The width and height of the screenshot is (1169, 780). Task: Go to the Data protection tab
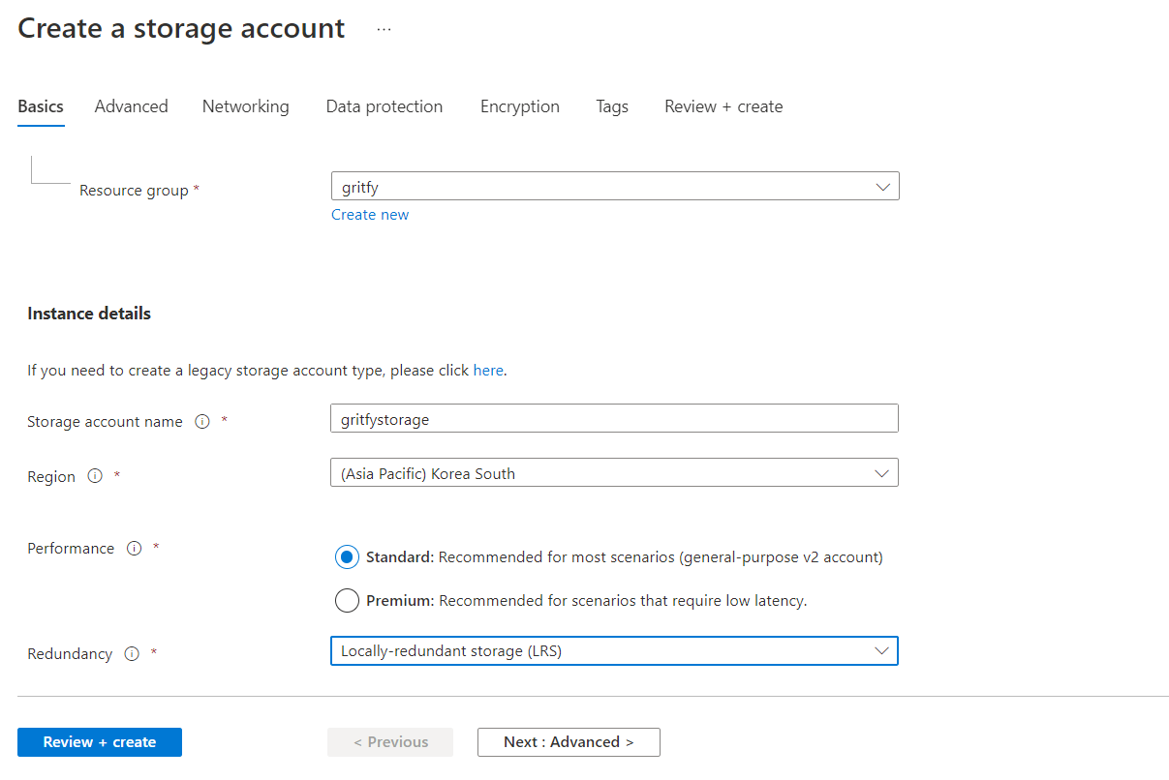pos(384,106)
